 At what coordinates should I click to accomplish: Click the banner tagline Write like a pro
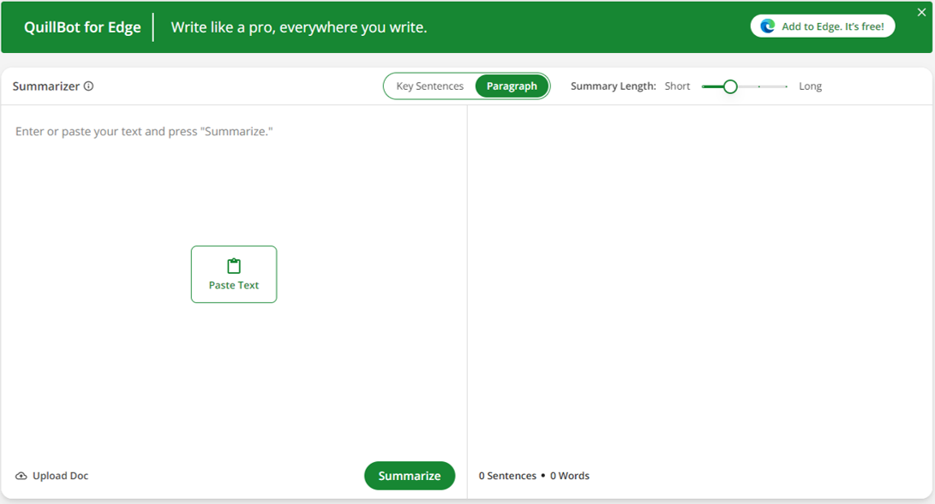click(x=299, y=27)
